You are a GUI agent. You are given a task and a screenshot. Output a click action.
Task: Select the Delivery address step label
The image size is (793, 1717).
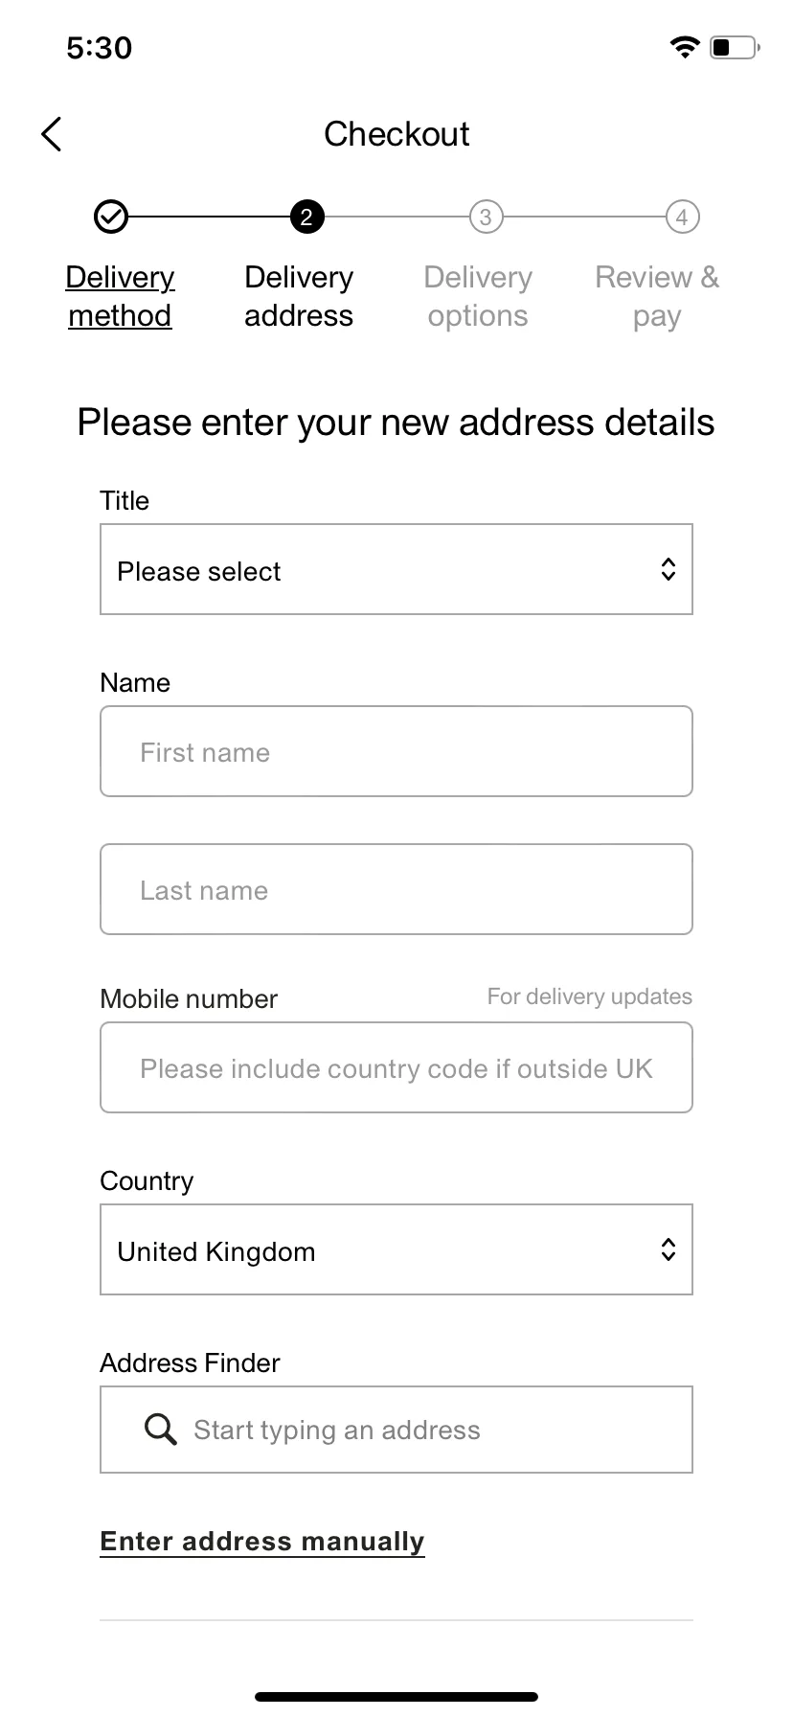tap(299, 296)
